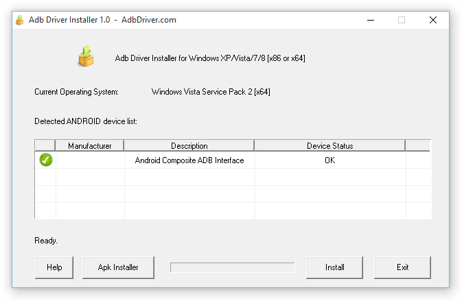Click the green checkmark status icon
The image size is (464, 303).
point(46,160)
